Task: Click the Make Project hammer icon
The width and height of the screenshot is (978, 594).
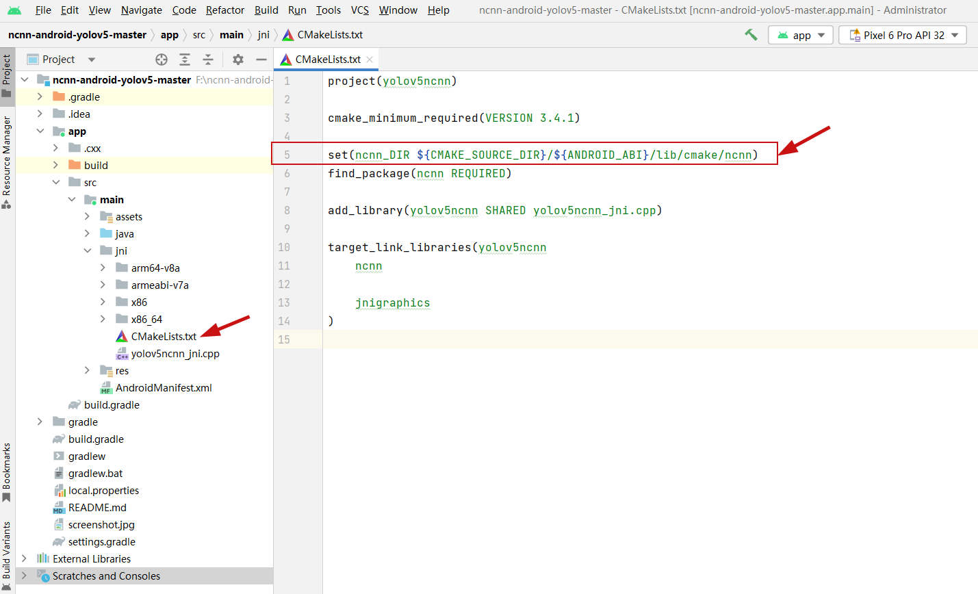Action: 751,35
